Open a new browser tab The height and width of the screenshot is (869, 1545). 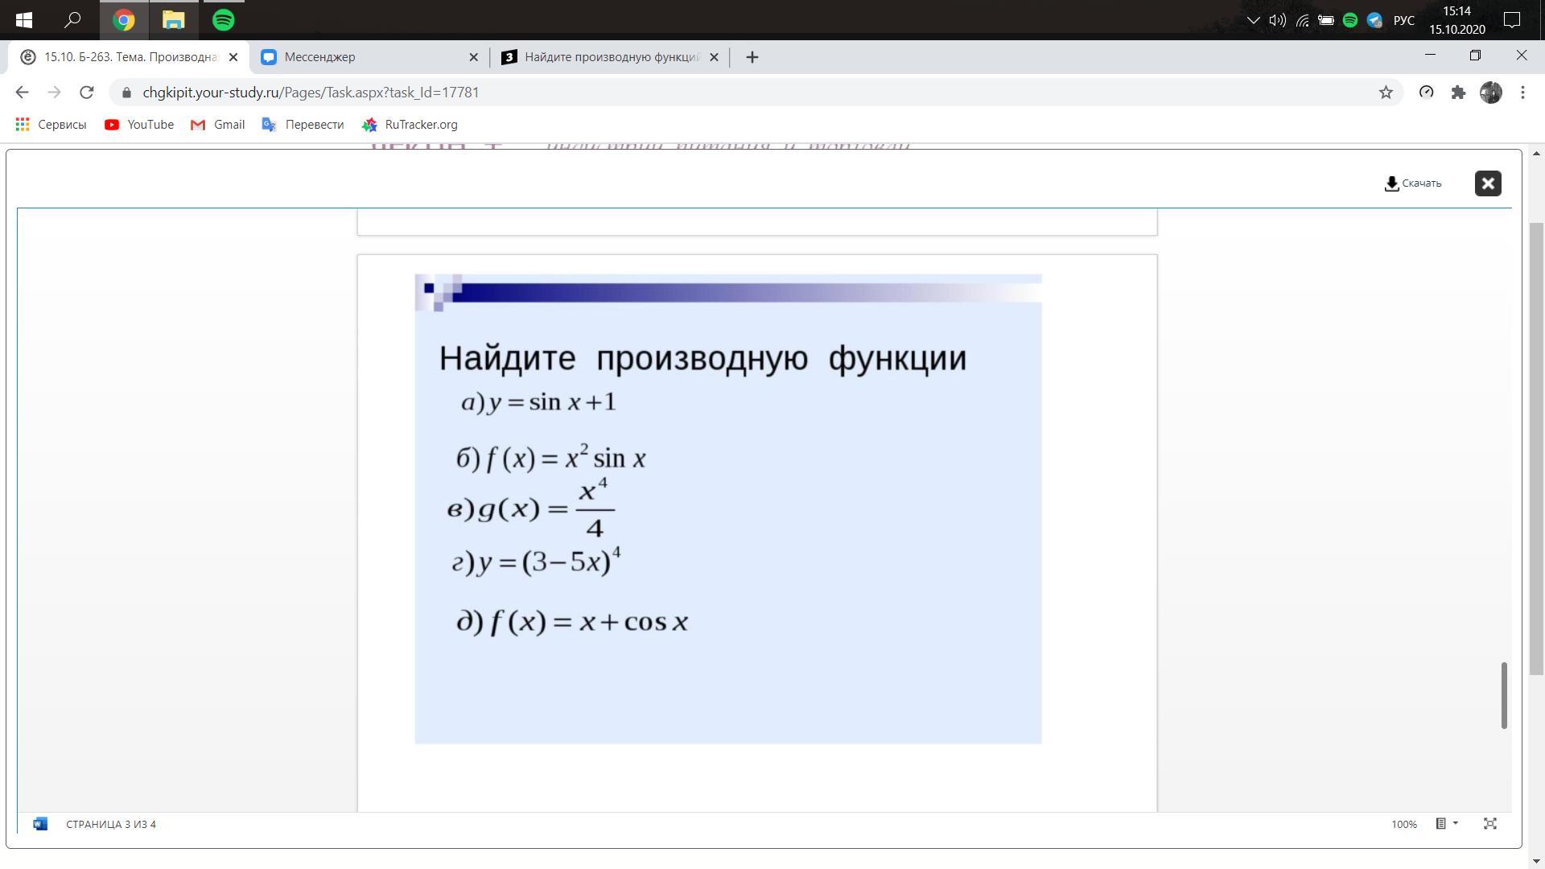coord(752,57)
